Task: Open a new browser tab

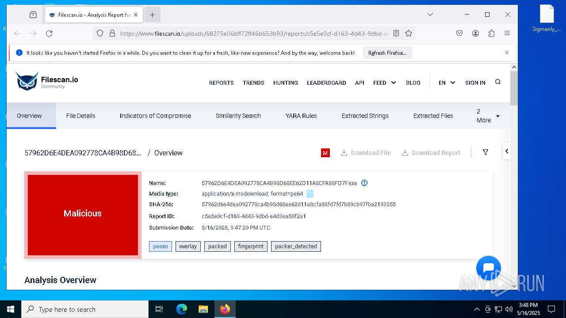Action: click(x=152, y=15)
